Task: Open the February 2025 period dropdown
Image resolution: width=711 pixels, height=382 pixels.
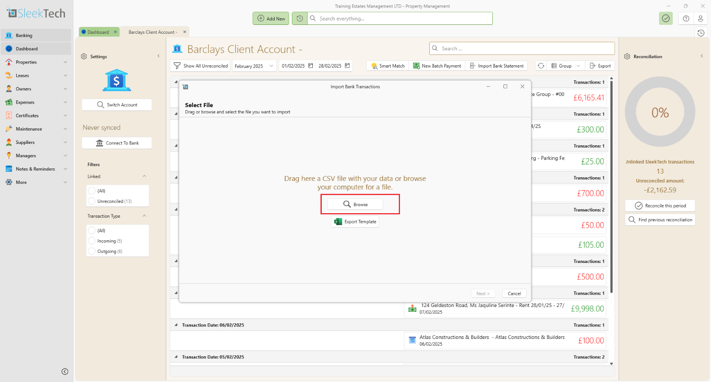Action: [254, 66]
